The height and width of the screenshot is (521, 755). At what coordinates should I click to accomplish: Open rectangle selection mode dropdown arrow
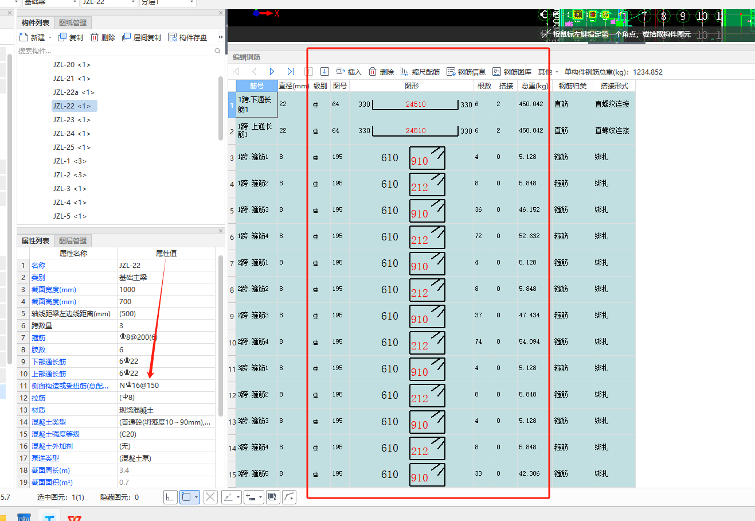197,497
